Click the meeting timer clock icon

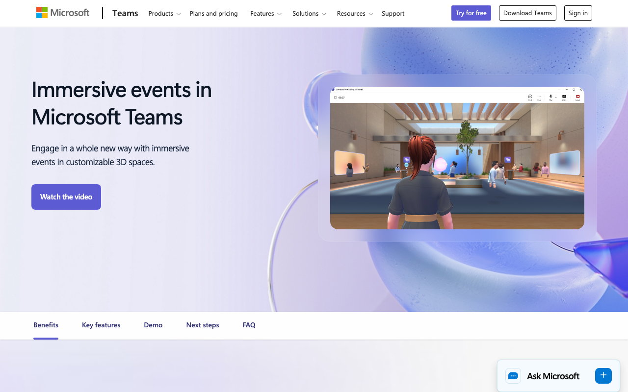(x=336, y=98)
